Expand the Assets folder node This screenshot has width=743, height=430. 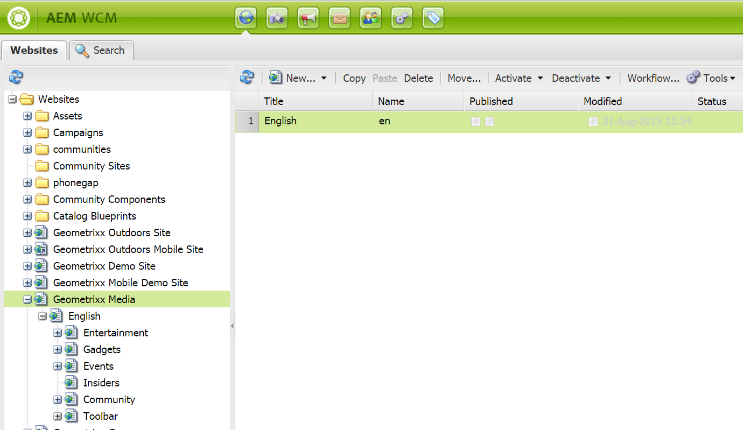point(27,116)
